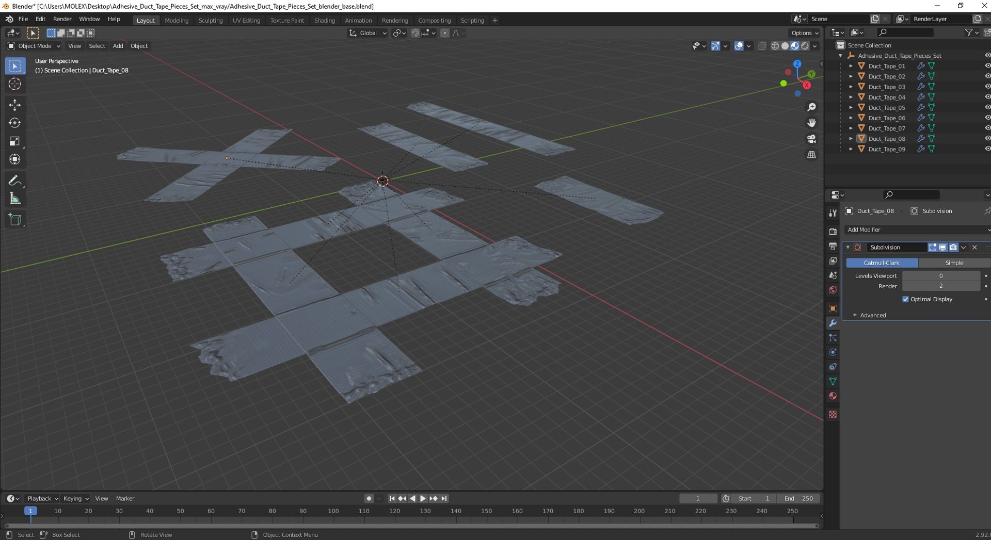Select the Cursor tool in toolbar
This screenshot has height=540, width=991.
click(x=14, y=84)
